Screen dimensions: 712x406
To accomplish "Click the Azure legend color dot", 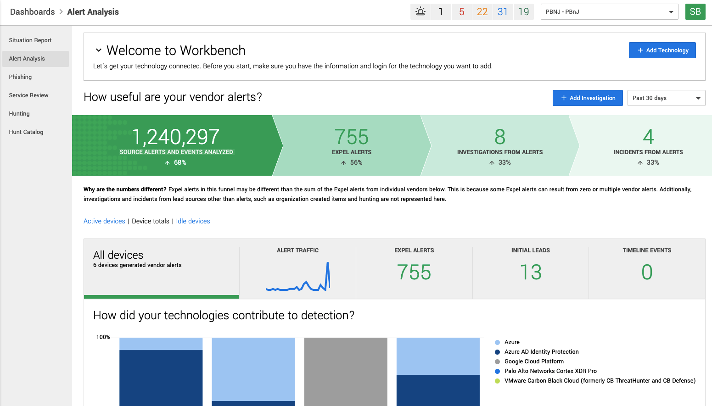I will click(497, 342).
